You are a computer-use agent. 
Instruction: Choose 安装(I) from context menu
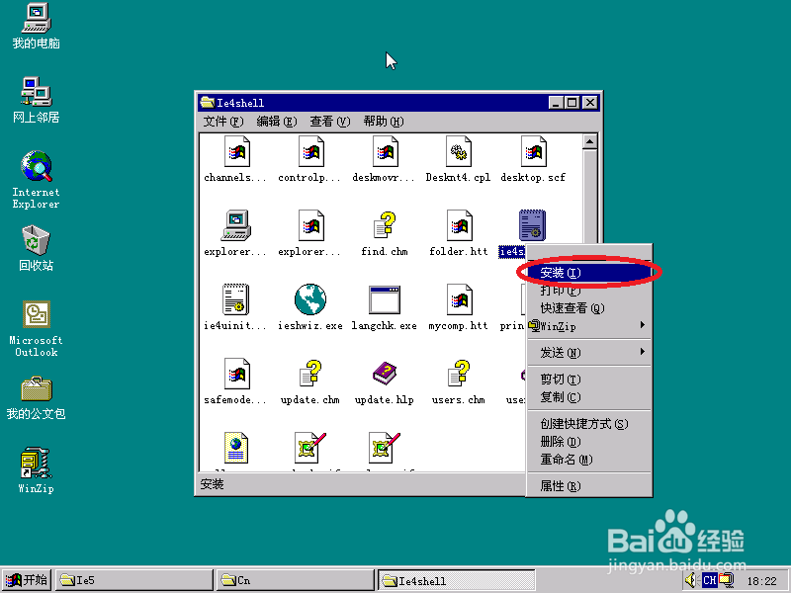pyautogui.click(x=588, y=273)
